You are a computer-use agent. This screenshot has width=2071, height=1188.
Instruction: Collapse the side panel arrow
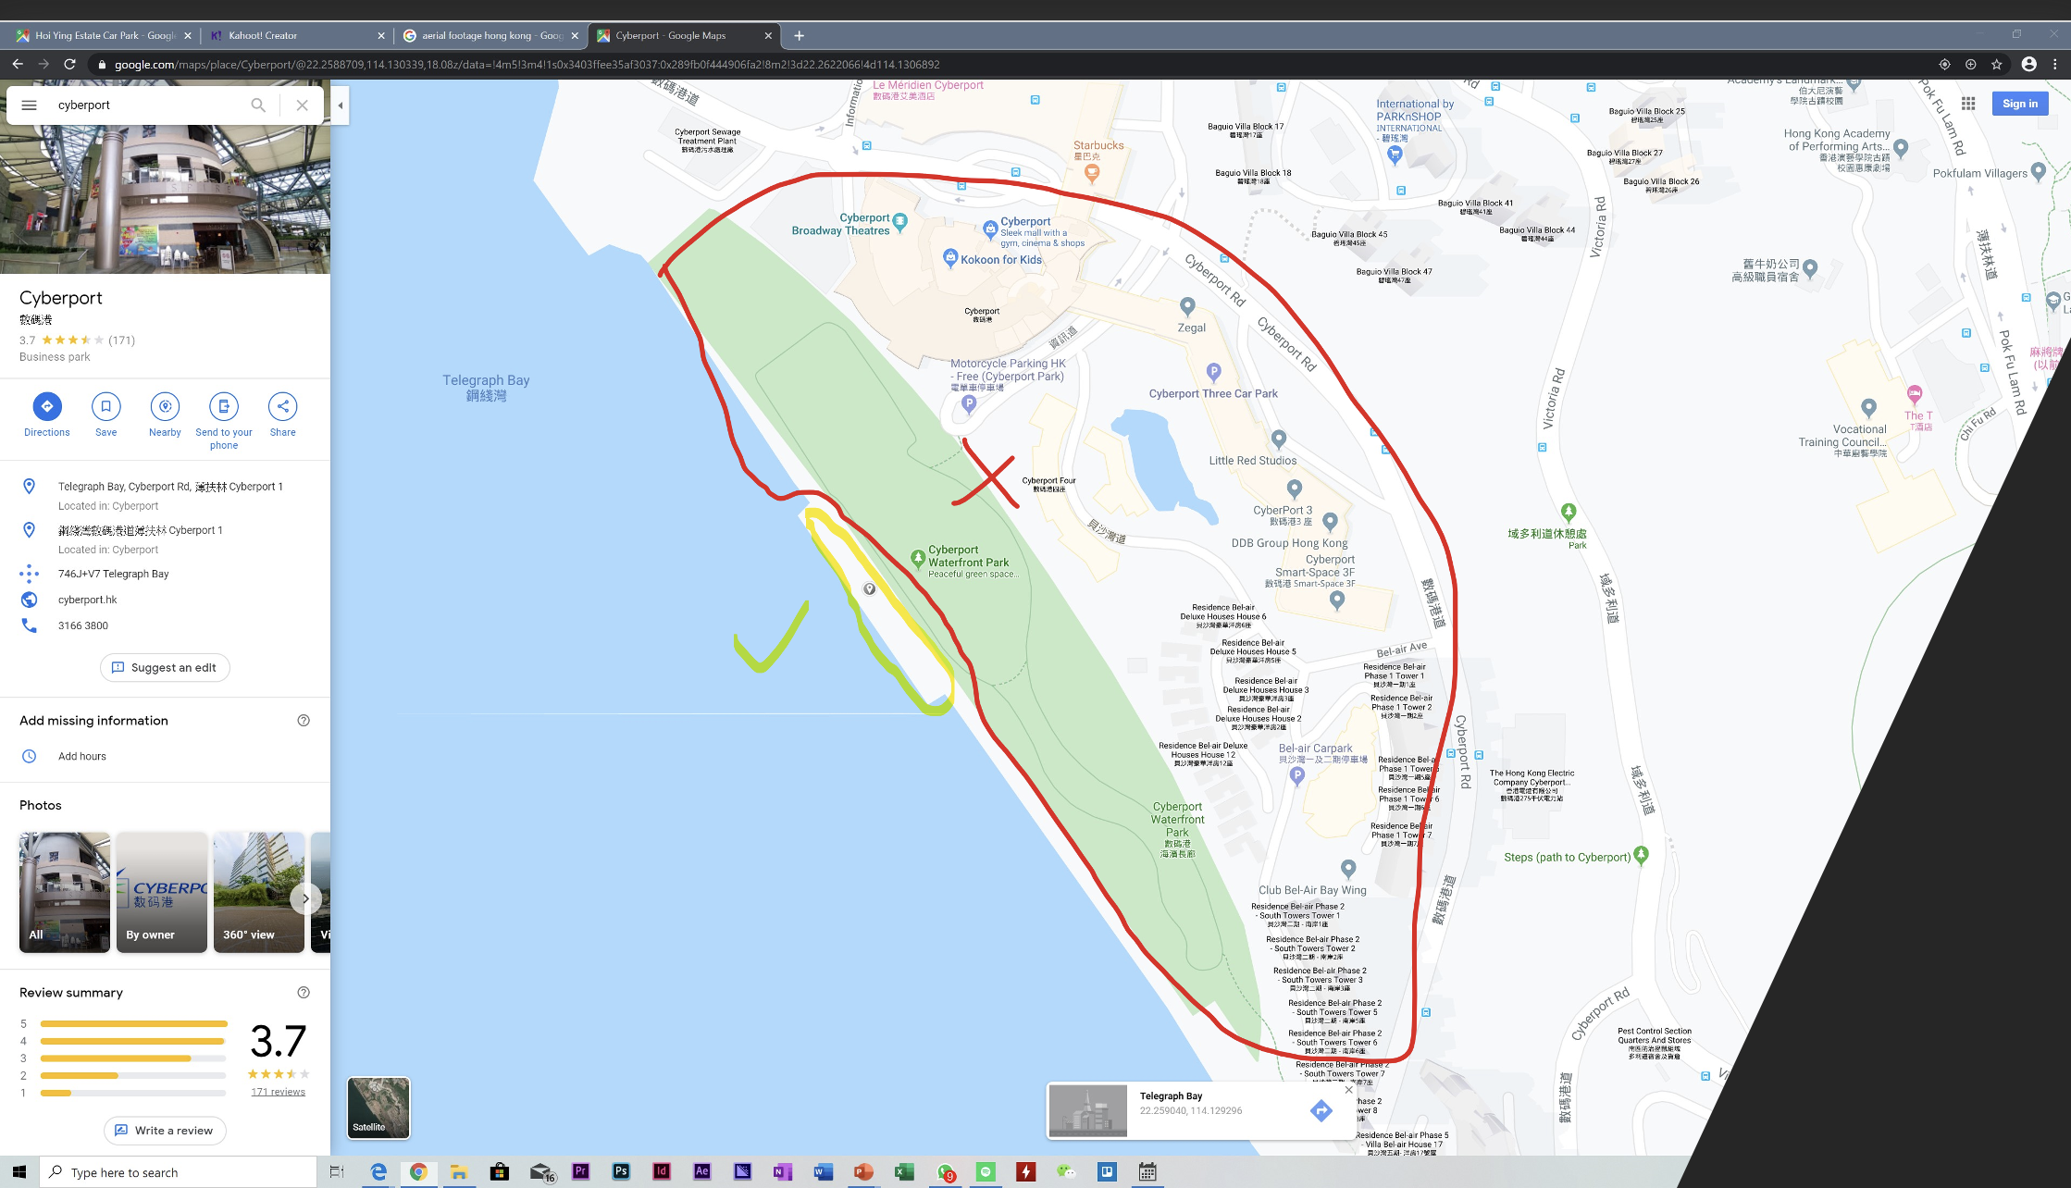[x=340, y=105]
